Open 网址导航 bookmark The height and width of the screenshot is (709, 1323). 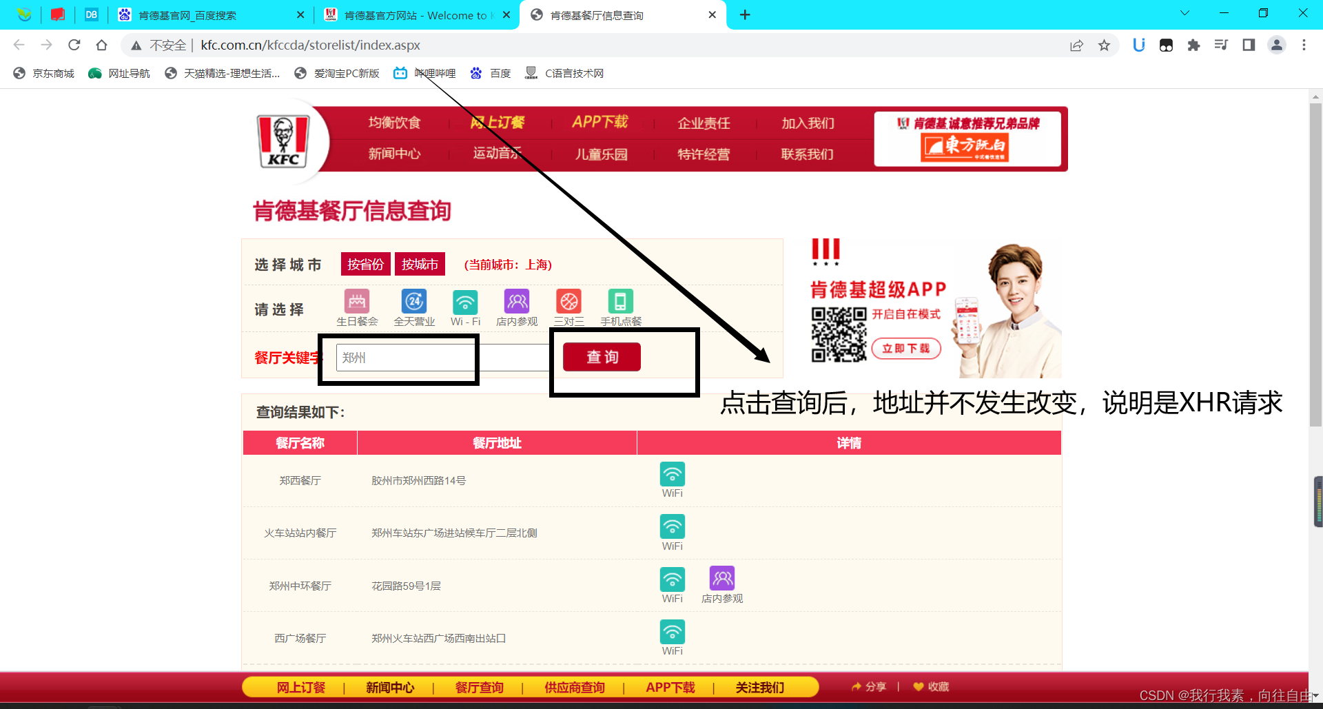(x=119, y=73)
